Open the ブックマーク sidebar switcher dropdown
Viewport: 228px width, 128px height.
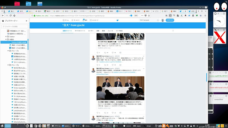(x=11, y=21)
